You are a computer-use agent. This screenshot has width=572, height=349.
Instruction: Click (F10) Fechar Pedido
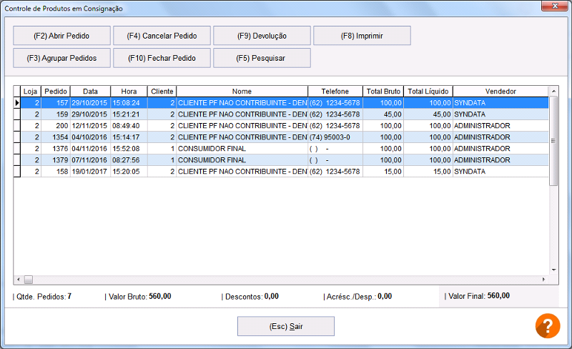(x=162, y=58)
